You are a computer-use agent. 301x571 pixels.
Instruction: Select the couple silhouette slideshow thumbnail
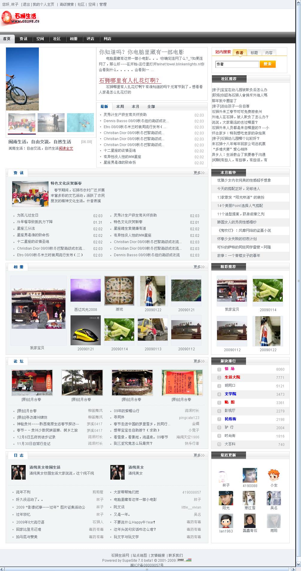coord(51,122)
